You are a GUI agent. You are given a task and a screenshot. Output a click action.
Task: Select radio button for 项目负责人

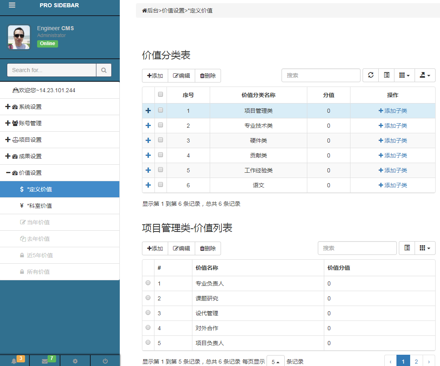148,342
